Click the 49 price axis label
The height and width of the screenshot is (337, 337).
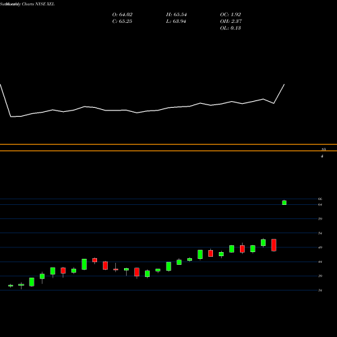[320, 247]
